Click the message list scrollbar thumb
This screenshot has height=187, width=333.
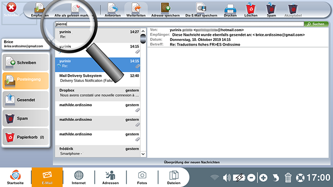click(x=143, y=38)
